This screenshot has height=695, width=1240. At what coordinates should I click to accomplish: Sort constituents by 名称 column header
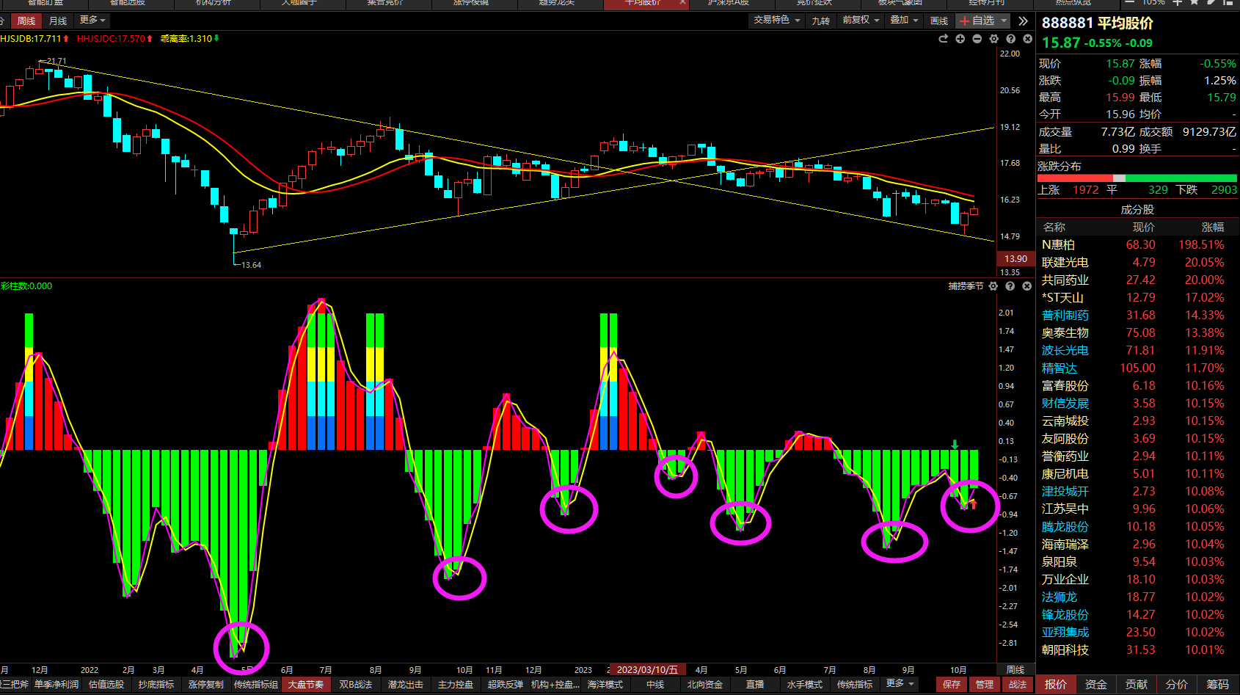[x=1054, y=227]
